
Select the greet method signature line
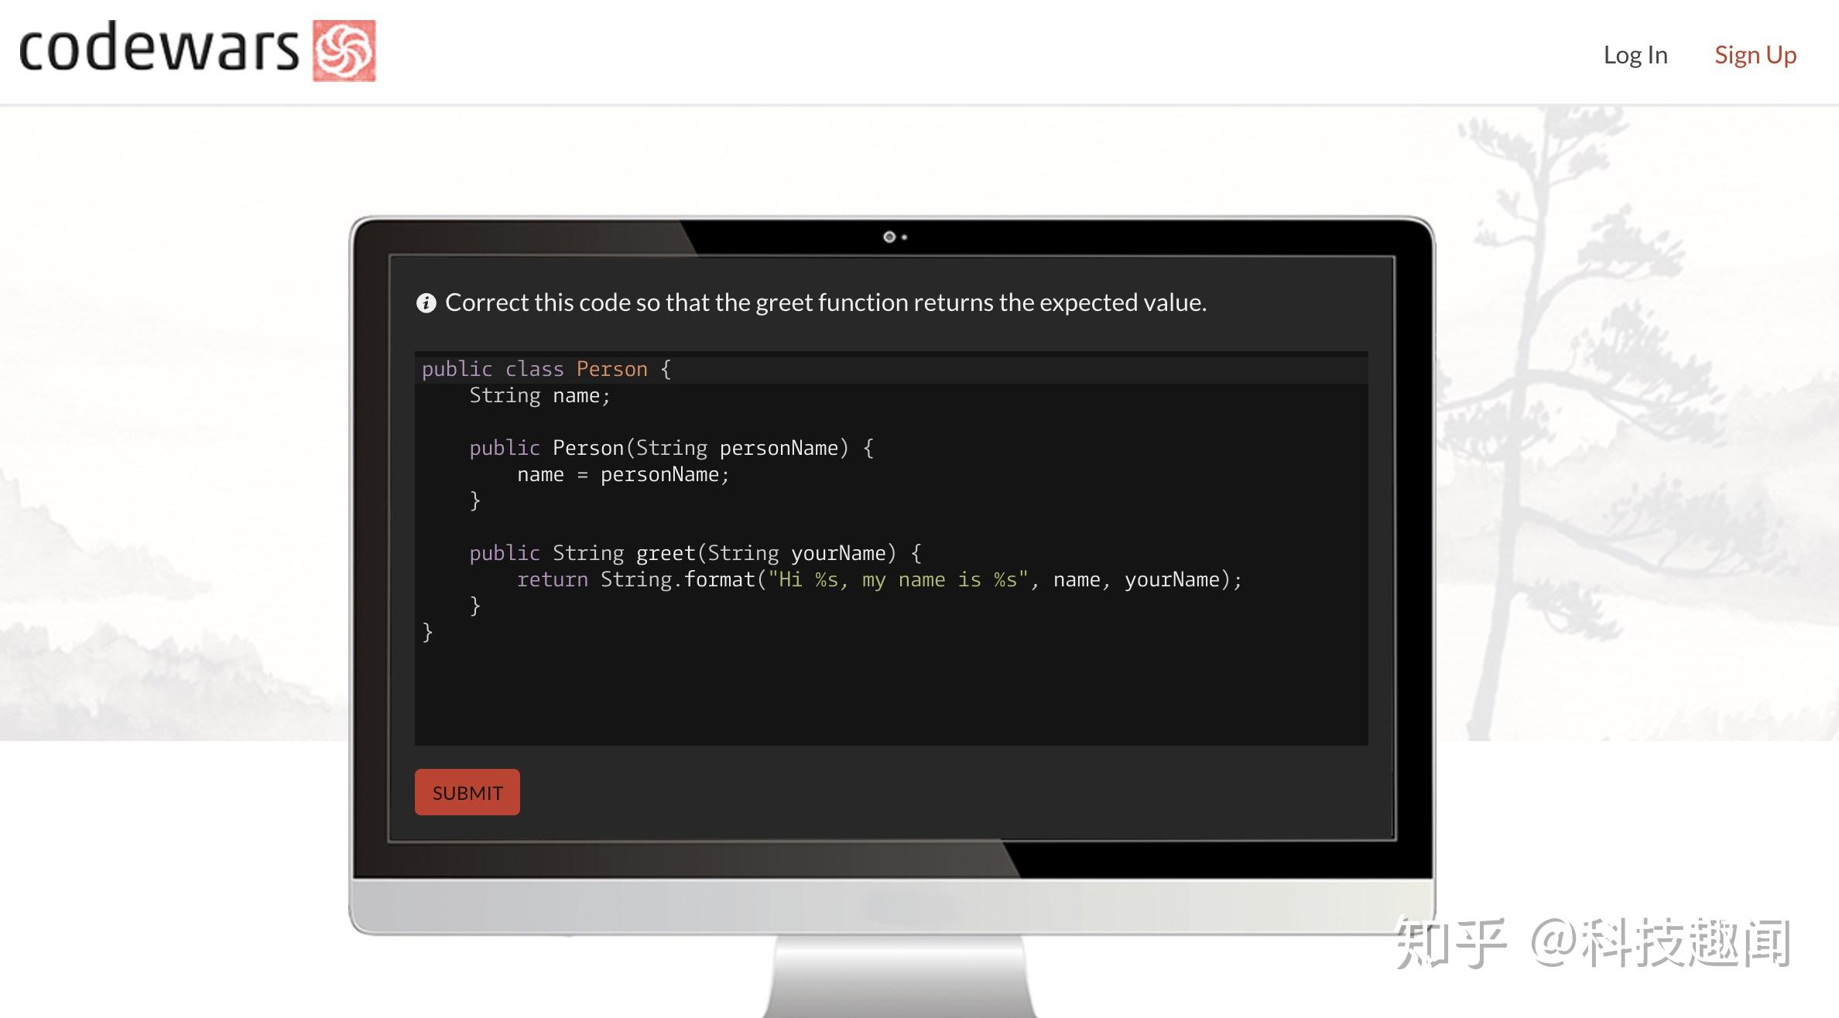click(695, 553)
